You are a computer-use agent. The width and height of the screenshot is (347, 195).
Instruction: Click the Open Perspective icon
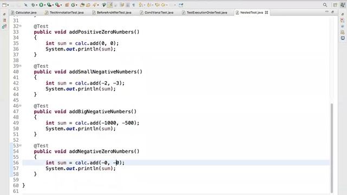pyautogui.click(x=335, y=5)
